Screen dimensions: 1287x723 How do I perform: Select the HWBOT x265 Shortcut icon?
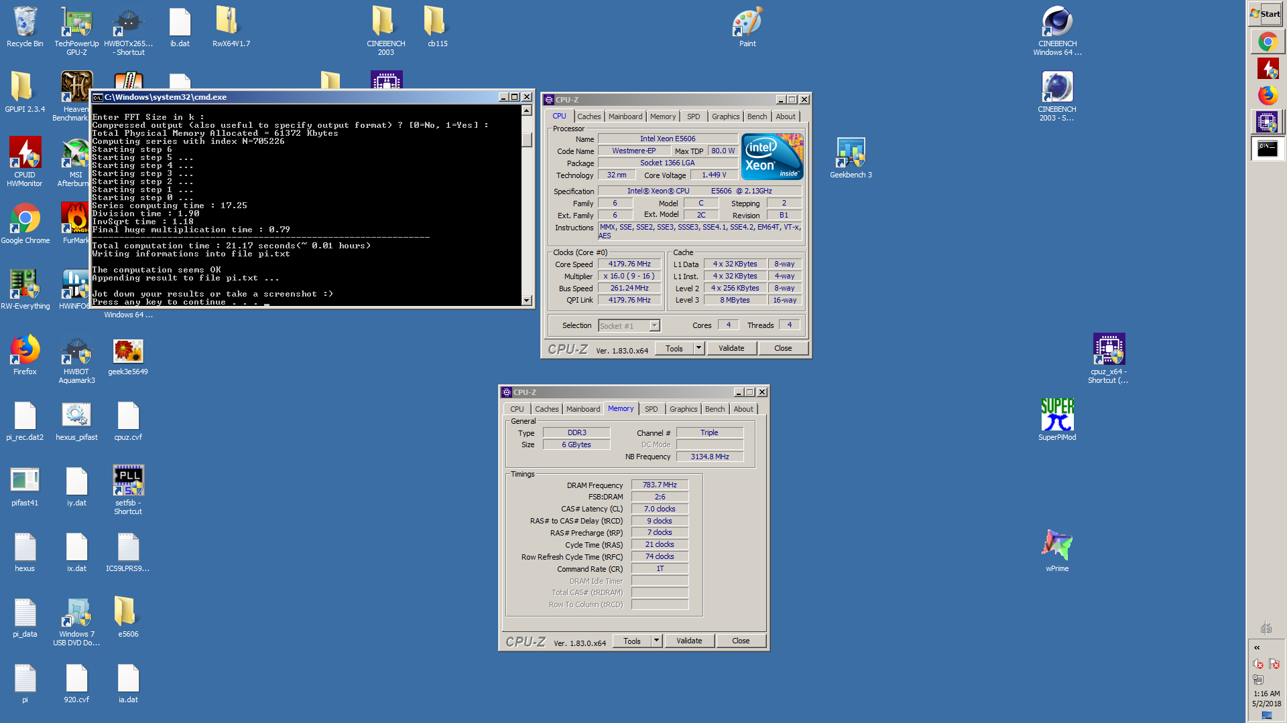(x=128, y=30)
